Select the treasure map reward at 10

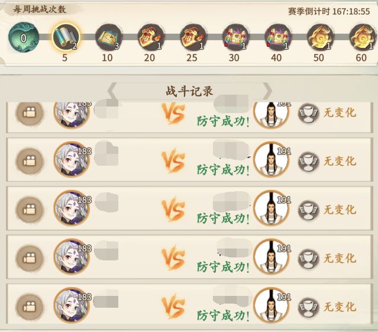[x=108, y=37]
